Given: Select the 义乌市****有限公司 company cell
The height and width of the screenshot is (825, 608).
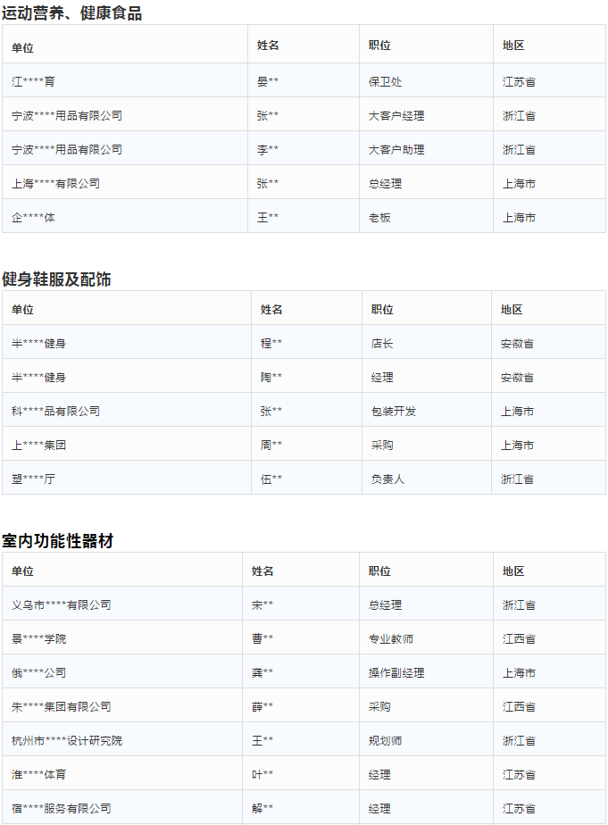Looking at the screenshot, I should coord(62,604).
